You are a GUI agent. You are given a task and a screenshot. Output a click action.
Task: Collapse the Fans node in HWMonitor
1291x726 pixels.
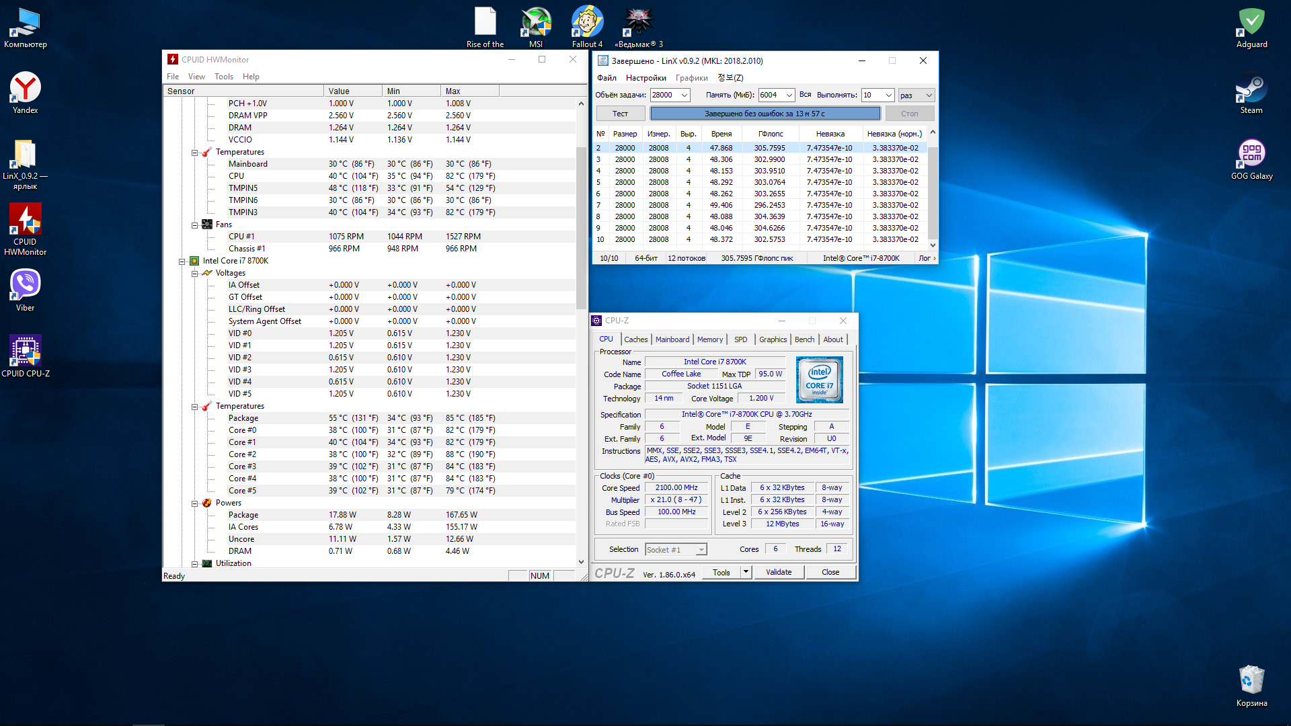pyautogui.click(x=194, y=225)
